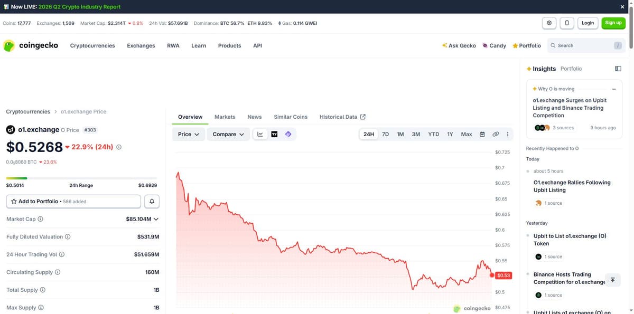Screen dimensions: 634x314
Task: Click the price alert bell icon
Action: point(152,202)
